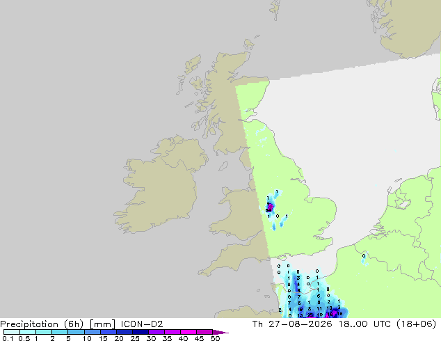Select the 5–10 mm legend color box
Screen dimensions: 441x341
(76, 332)
